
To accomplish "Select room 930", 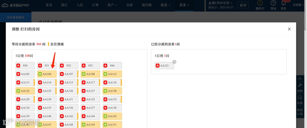I will 25,66.
